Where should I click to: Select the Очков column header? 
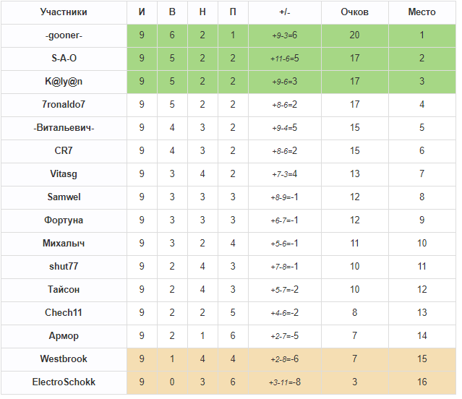(354, 12)
